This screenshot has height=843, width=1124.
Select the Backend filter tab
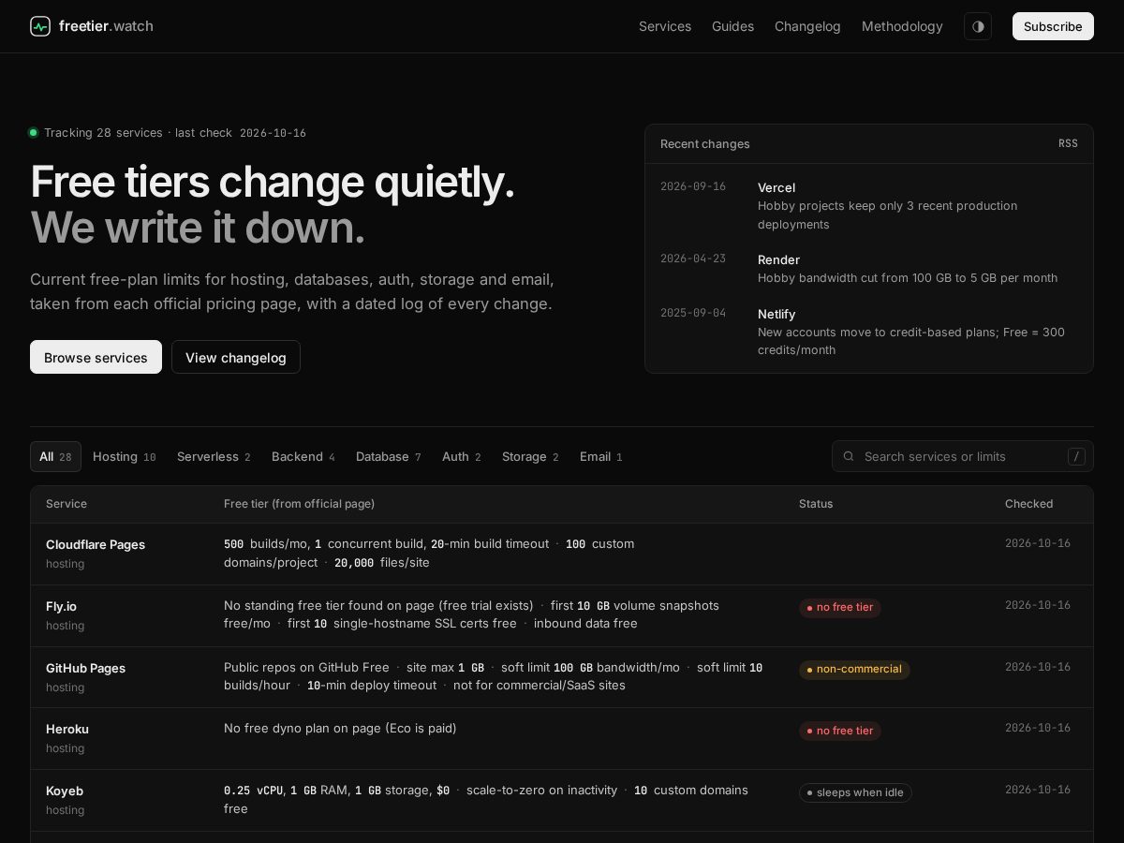[303, 456]
